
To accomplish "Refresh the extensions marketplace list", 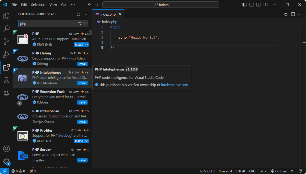I will [78, 14].
